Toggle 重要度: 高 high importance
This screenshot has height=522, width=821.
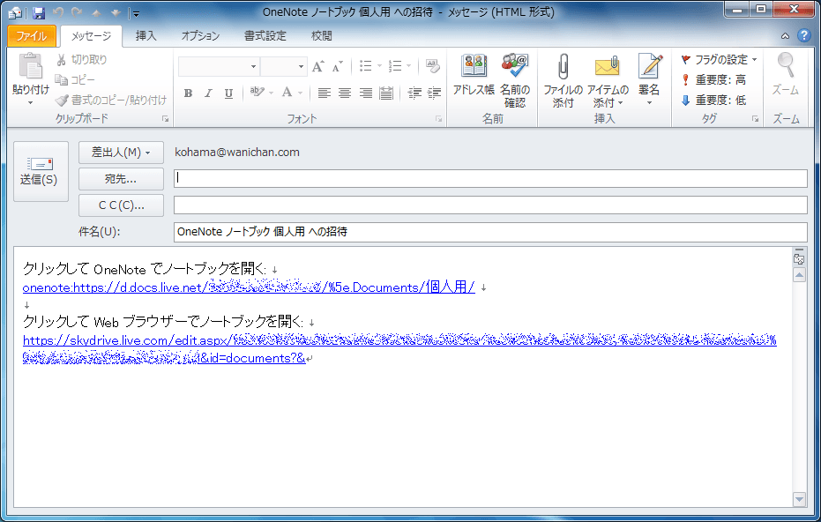713,80
